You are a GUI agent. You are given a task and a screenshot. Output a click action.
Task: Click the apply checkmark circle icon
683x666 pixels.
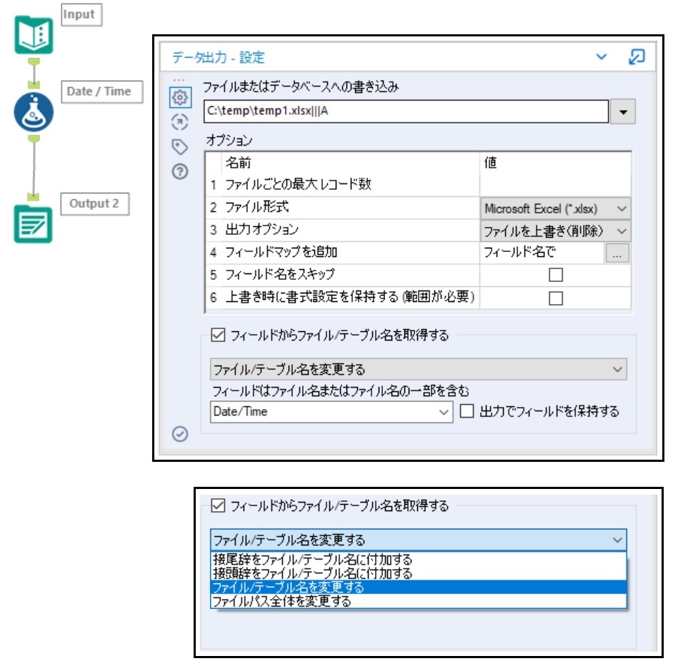(180, 433)
